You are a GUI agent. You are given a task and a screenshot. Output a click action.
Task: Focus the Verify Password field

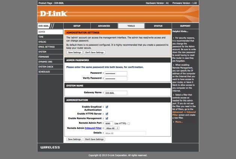tap(116, 79)
